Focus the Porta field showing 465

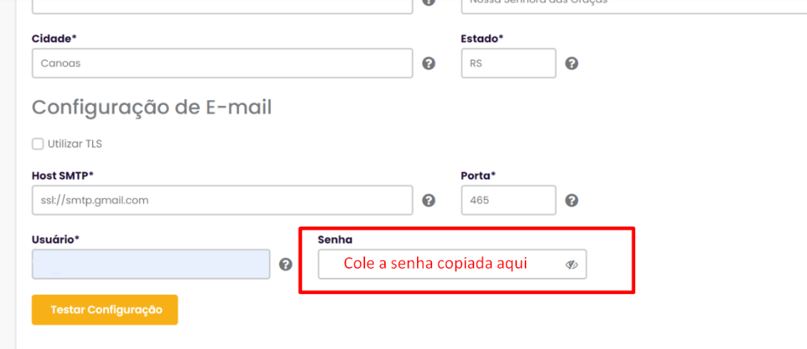pyautogui.click(x=508, y=200)
